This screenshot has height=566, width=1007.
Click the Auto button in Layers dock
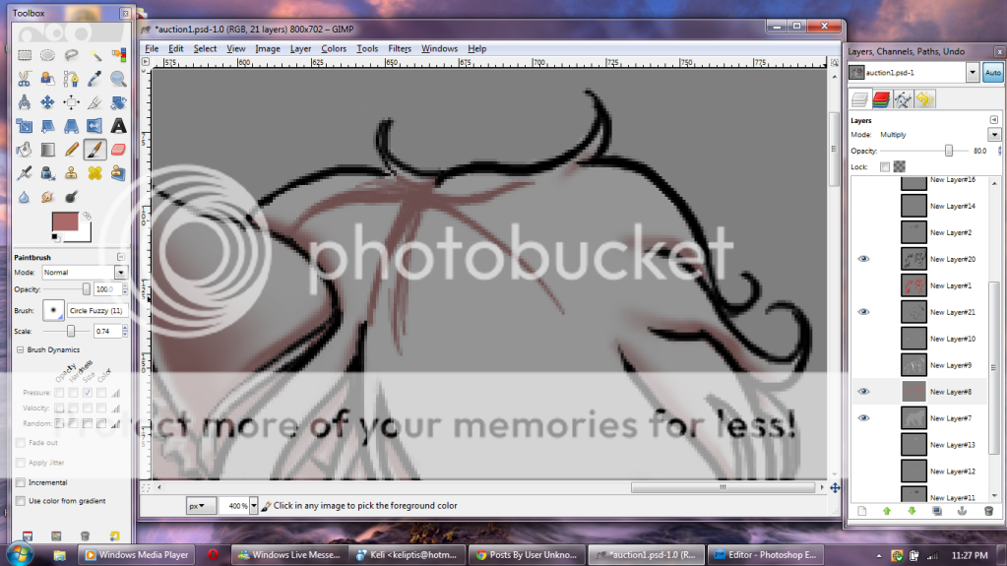[x=991, y=73]
